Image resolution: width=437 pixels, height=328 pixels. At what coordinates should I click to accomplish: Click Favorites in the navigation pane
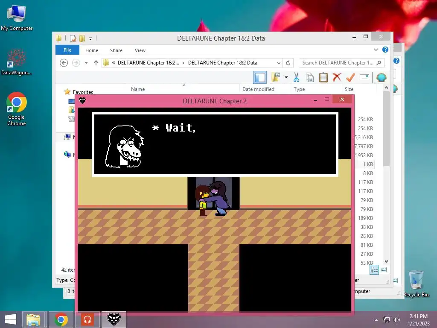click(83, 92)
